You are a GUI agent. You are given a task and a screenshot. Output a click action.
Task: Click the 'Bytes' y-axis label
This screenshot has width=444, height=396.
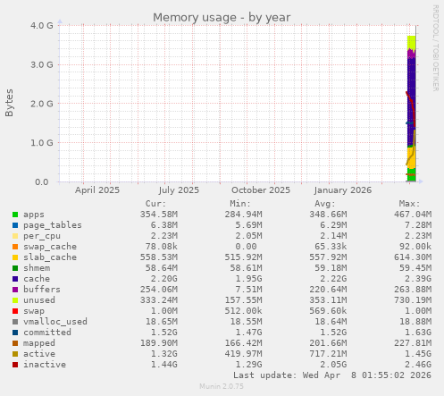9,103
